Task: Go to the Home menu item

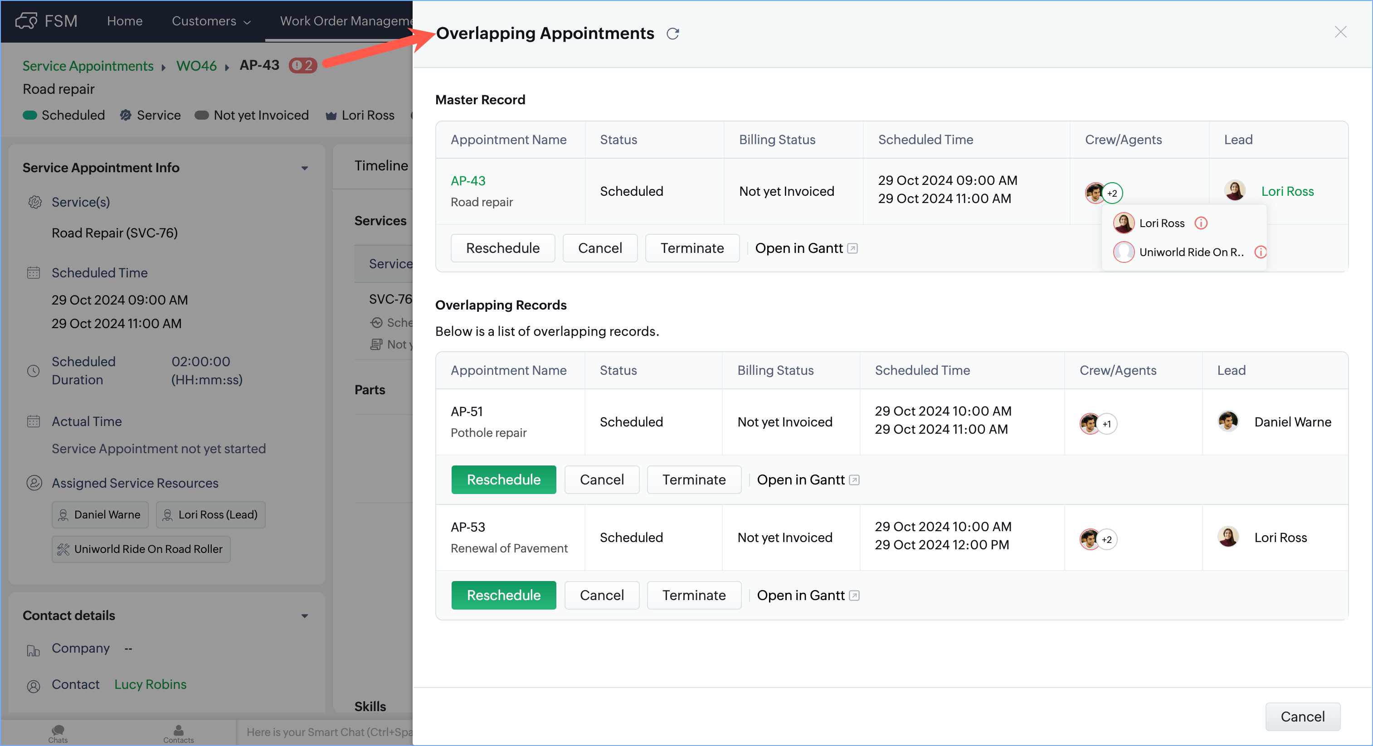Action: pos(125,21)
